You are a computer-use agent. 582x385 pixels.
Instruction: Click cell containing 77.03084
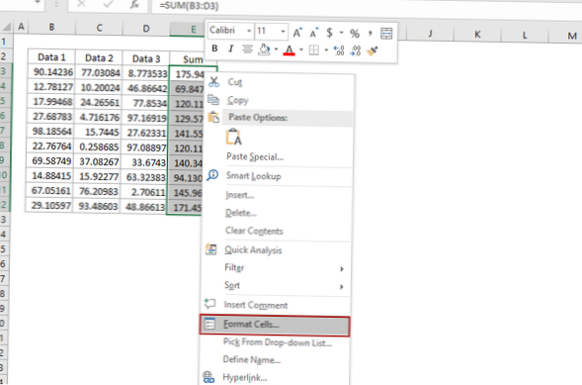tap(99, 72)
